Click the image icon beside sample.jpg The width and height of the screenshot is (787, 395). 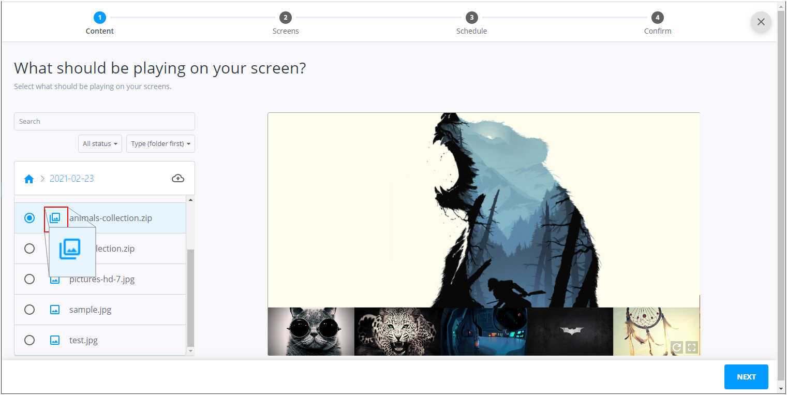click(x=55, y=310)
